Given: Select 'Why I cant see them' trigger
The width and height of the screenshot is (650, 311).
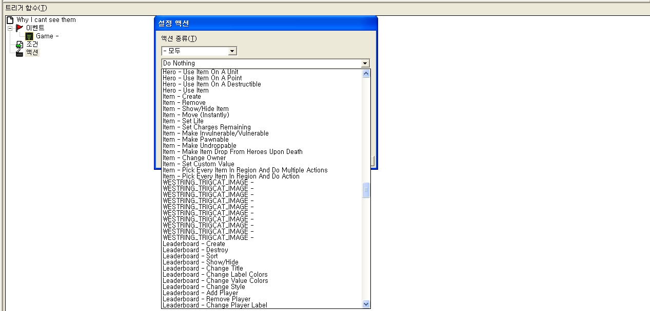Looking at the screenshot, I should (46, 20).
